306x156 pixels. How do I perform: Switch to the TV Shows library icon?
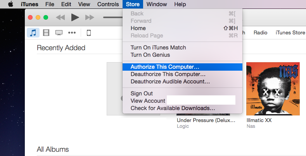[x=59, y=33]
